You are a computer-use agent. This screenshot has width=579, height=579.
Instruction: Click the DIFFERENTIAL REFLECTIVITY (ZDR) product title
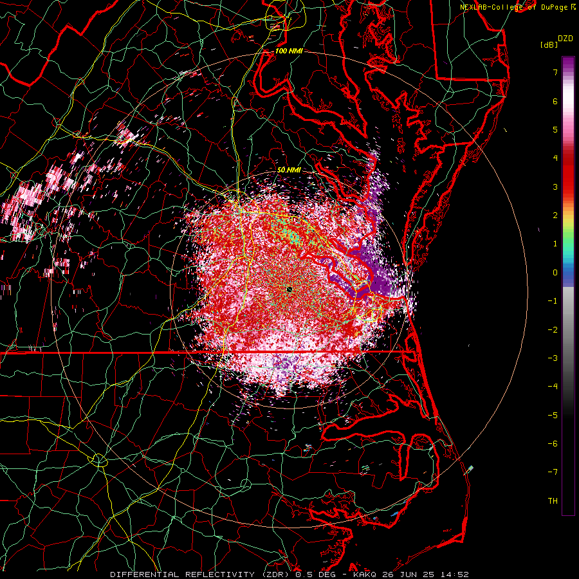click(x=201, y=574)
